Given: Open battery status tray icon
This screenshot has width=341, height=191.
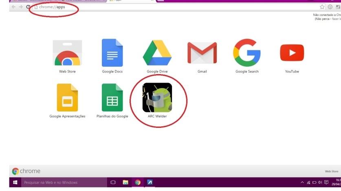Looking at the screenshot, I should coord(314,182).
